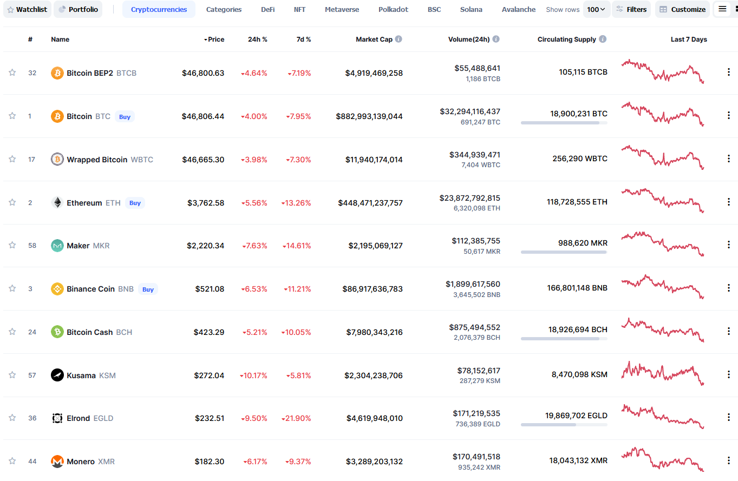Viewport: 738px width, 481px height.
Task: Click the Maker MKR coin logo
Action: coord(57,246)
